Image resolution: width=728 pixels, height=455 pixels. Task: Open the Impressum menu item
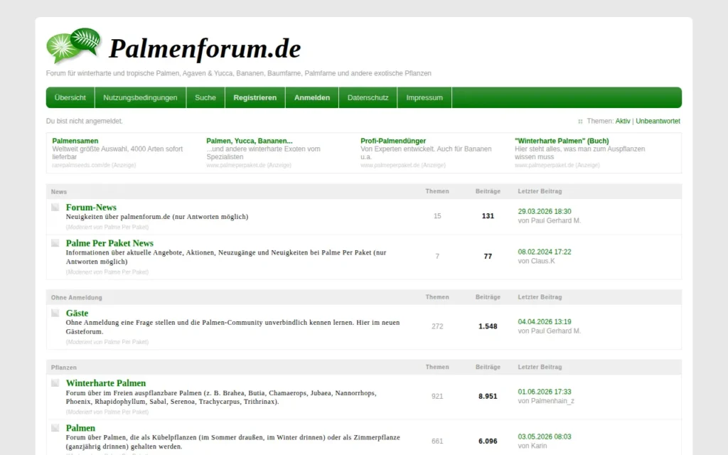(x=424, y=97)
